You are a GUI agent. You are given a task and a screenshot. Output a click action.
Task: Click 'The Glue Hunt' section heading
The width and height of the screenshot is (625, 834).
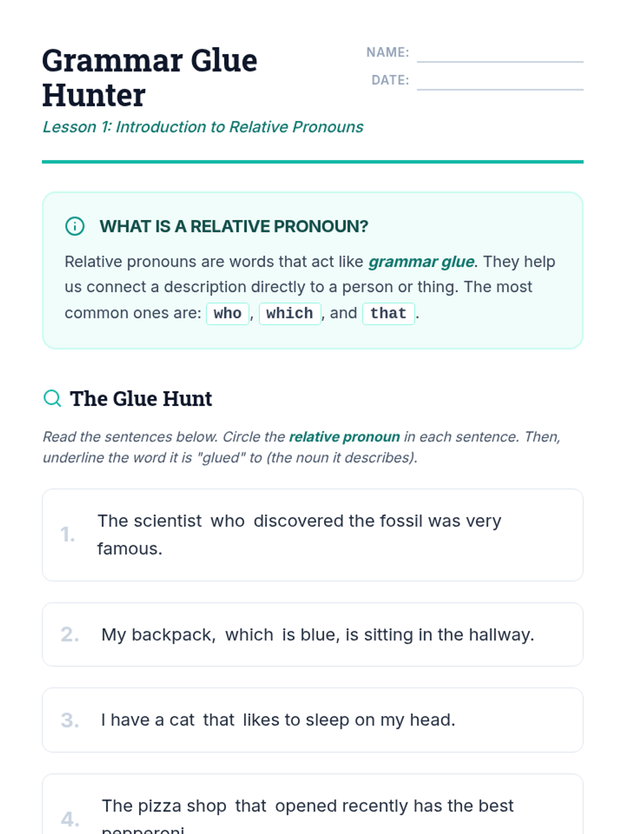click(141, 399)
